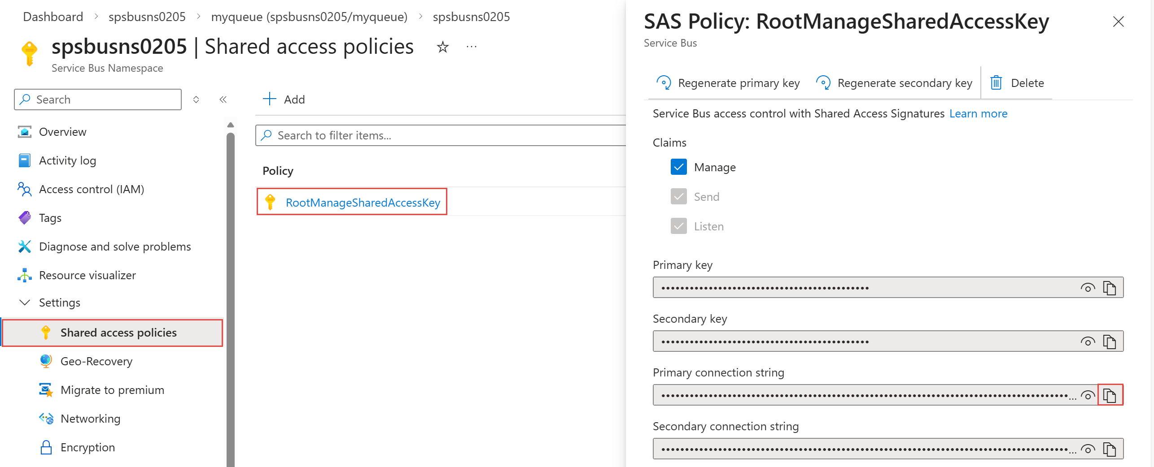1154x467 pixels.
Task: Reveal the Primary connection string value
Action: [1088, 395]
